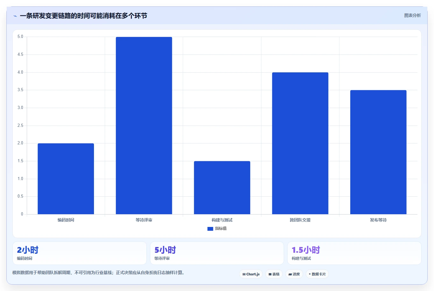
Task: Click the Chart.js tag chip
Action: [251, 274]
